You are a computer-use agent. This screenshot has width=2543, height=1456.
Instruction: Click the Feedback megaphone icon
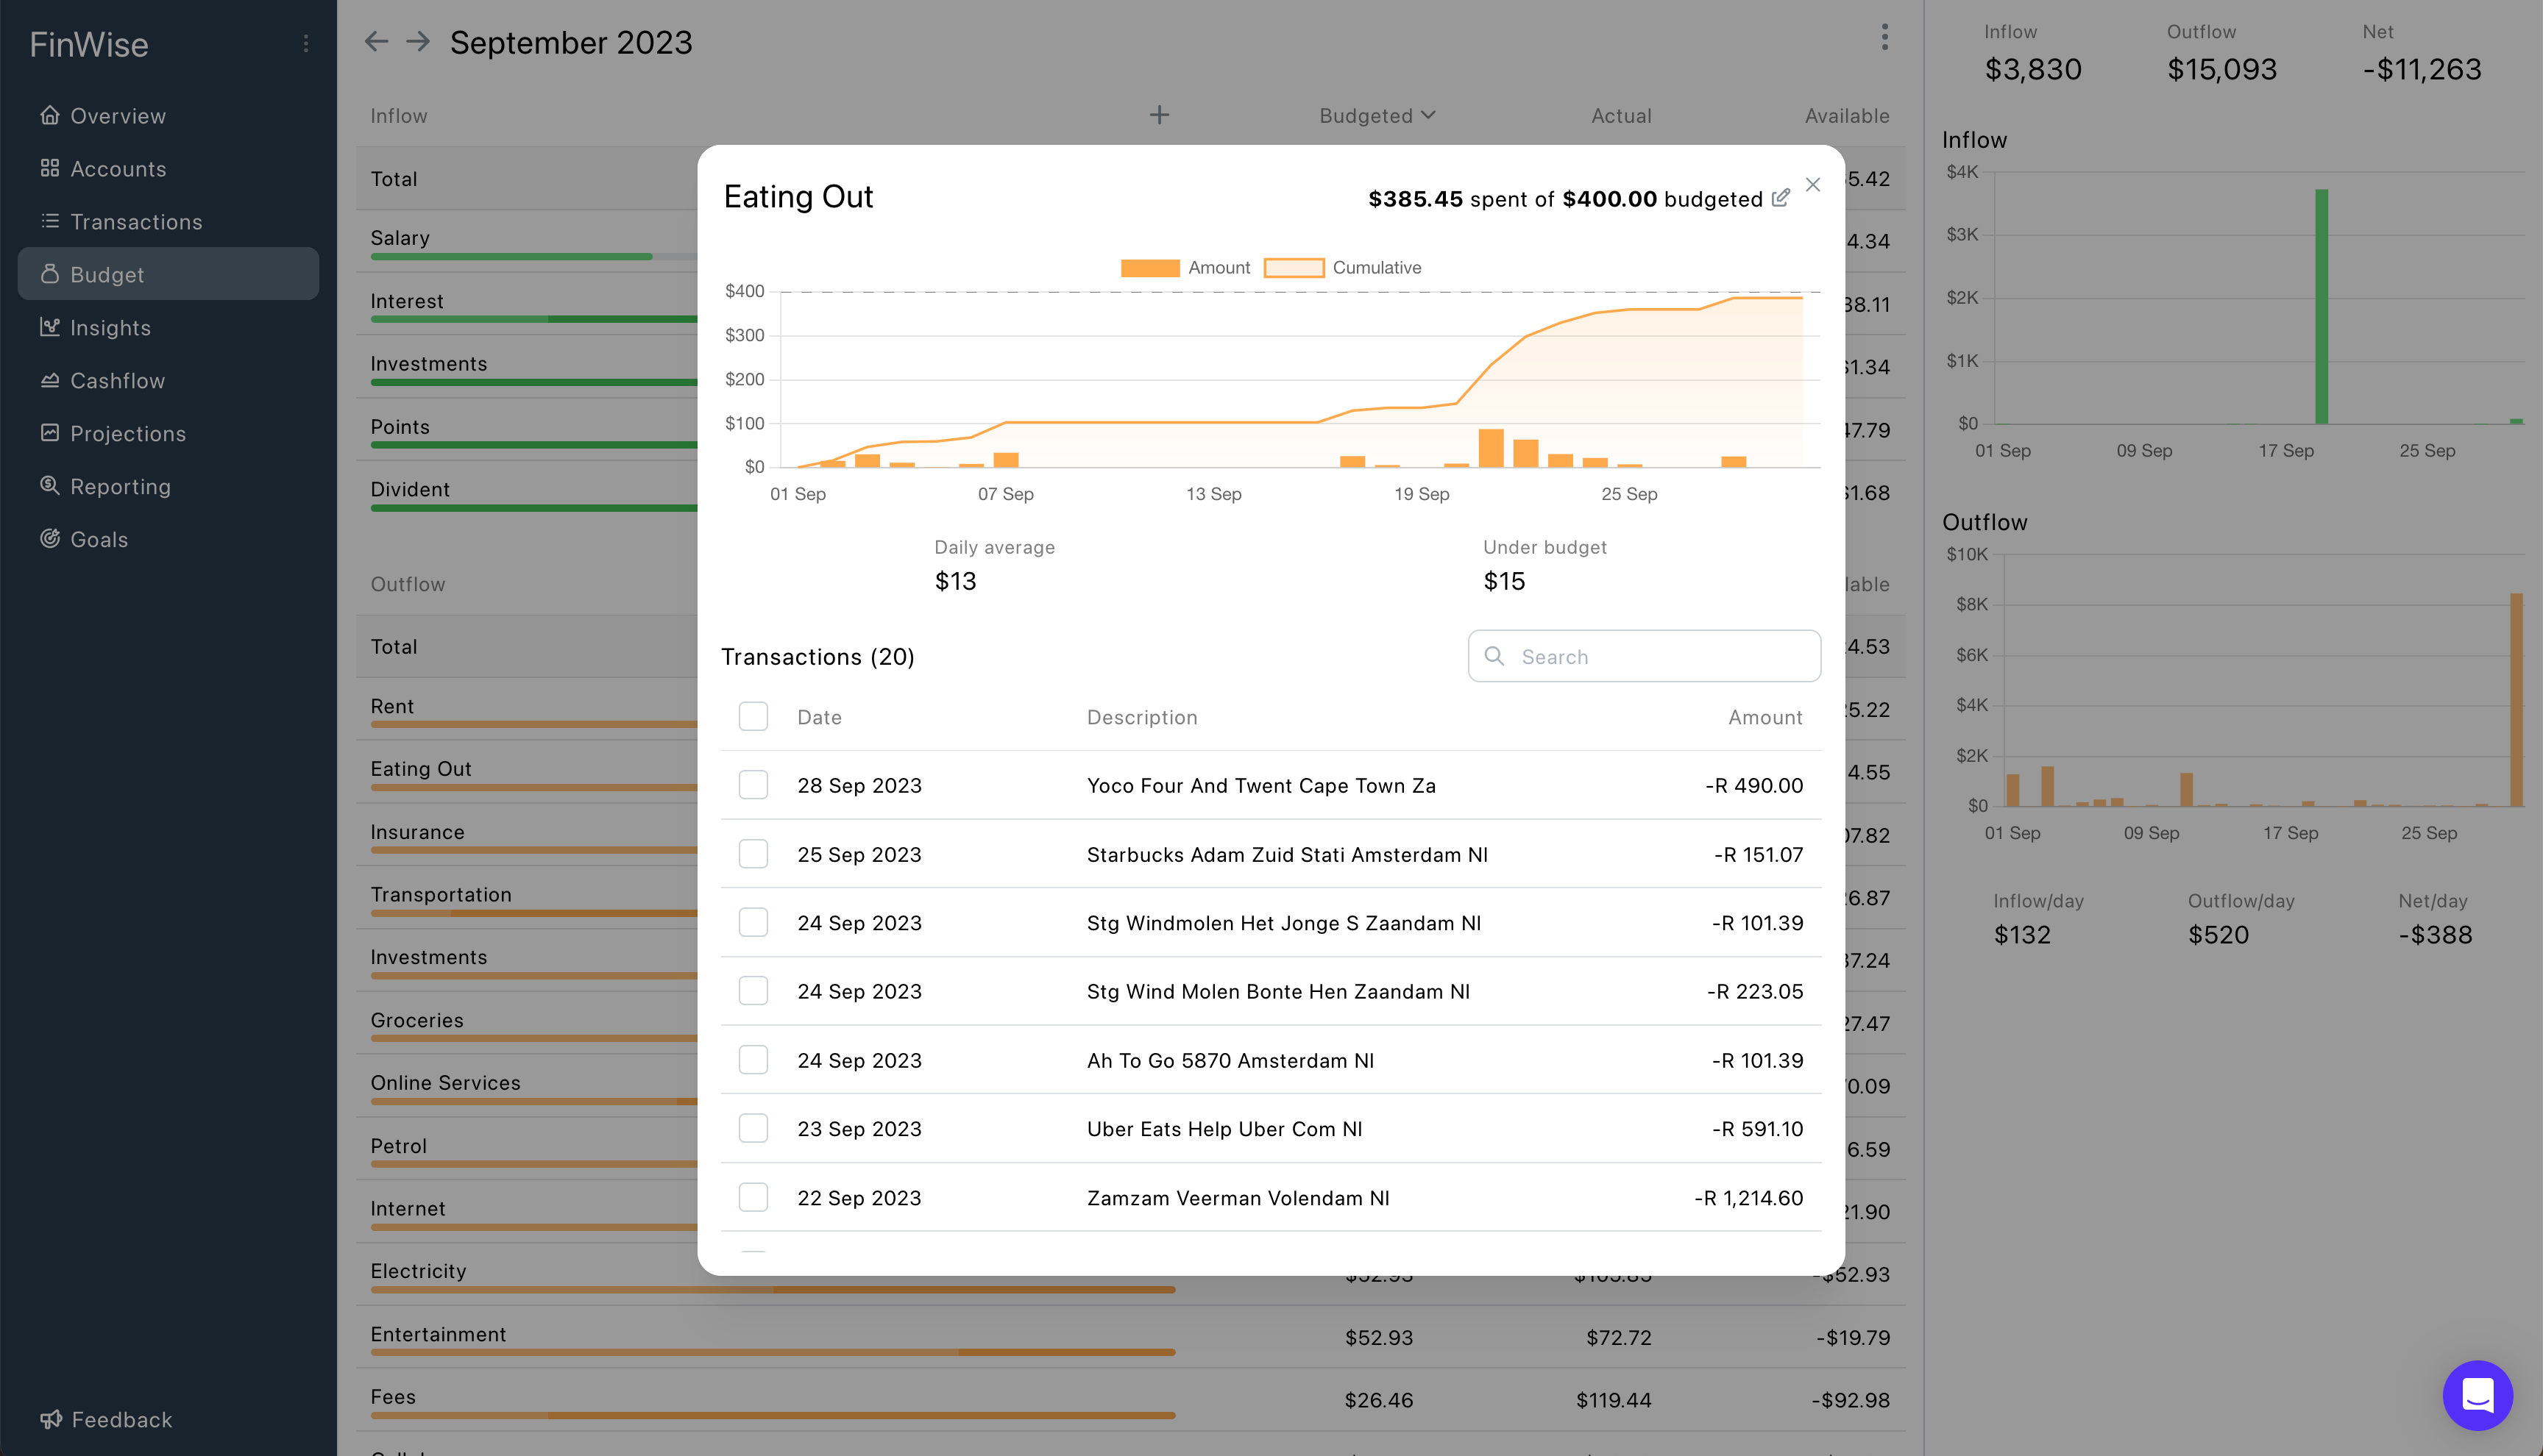[50, 1419]
